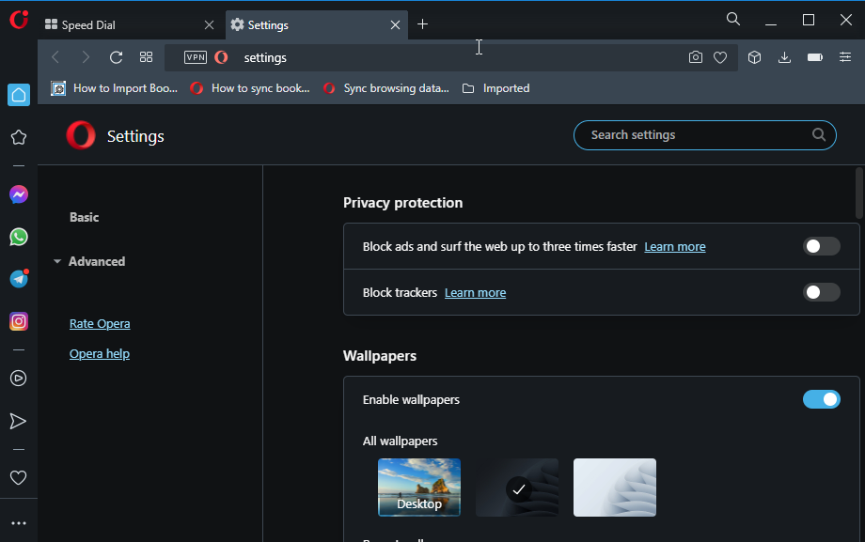
Task: Open Battery saver icon
Action: tap(815, 57)
